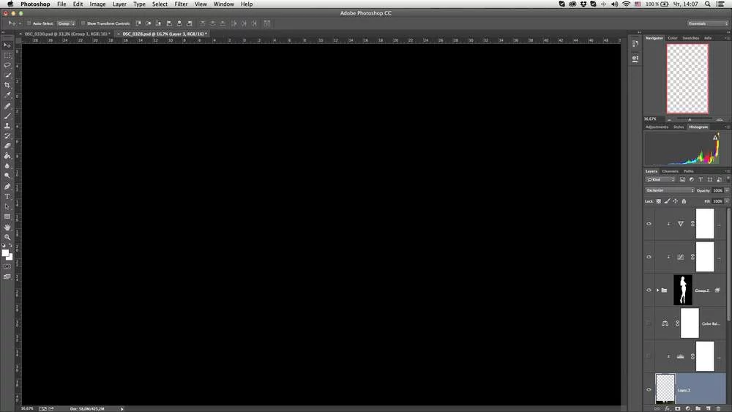
Task: Open status bar info arrow menu
Action: pos(122,409)
